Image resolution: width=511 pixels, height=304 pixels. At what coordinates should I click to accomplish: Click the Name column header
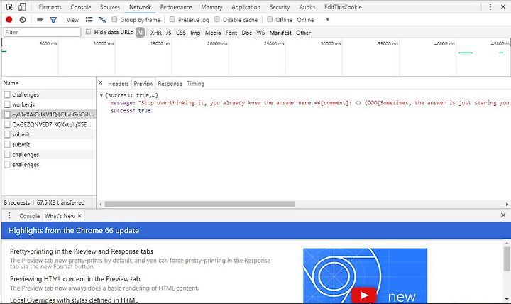[49, 83]
